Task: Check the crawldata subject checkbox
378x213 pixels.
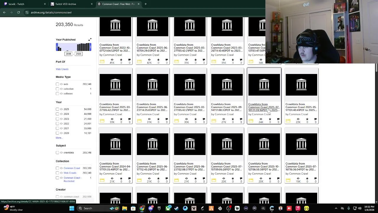Action: (x=57, y=153)
